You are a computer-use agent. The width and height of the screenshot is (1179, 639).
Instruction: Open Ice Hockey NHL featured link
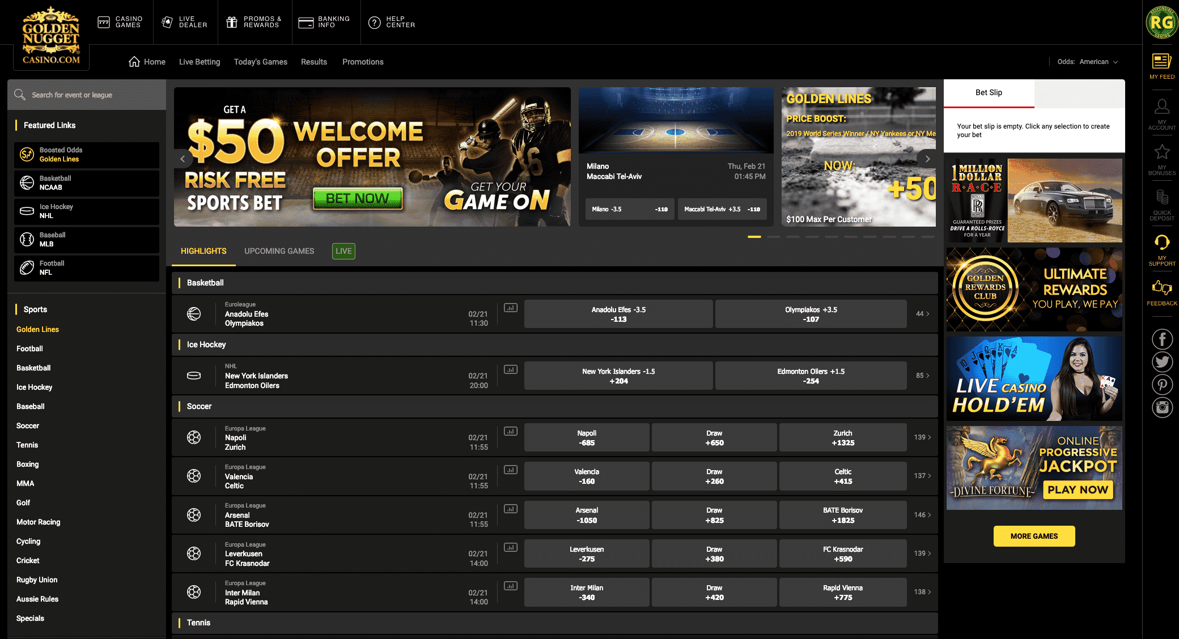pos(86,211)
